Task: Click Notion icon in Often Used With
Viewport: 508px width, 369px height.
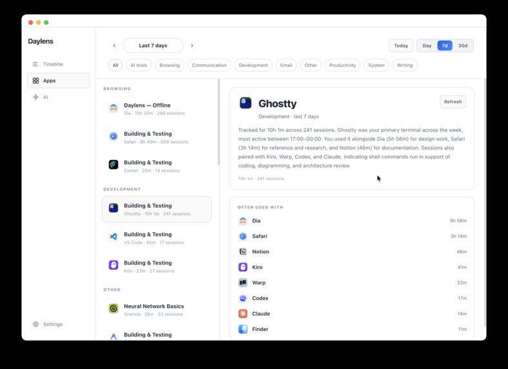Action: (243, 252)
